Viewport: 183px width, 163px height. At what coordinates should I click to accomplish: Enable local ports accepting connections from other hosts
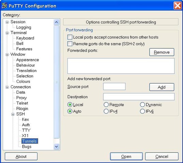(x=70, y=37)
